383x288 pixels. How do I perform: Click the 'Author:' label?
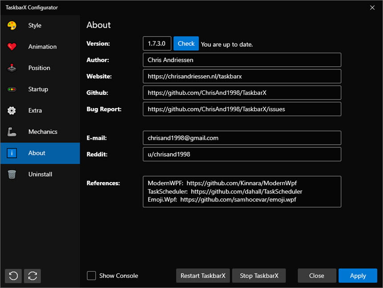[98, 60]
